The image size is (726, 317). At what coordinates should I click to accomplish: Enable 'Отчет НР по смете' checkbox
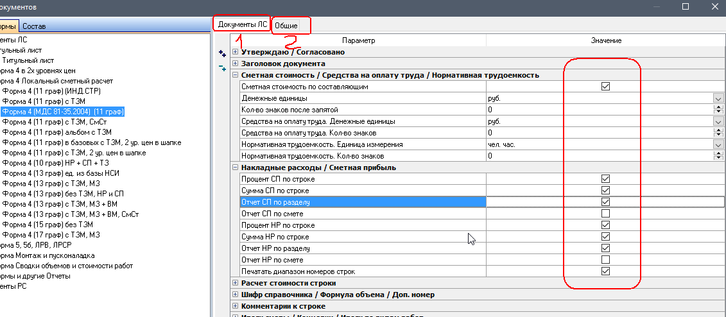605,260
